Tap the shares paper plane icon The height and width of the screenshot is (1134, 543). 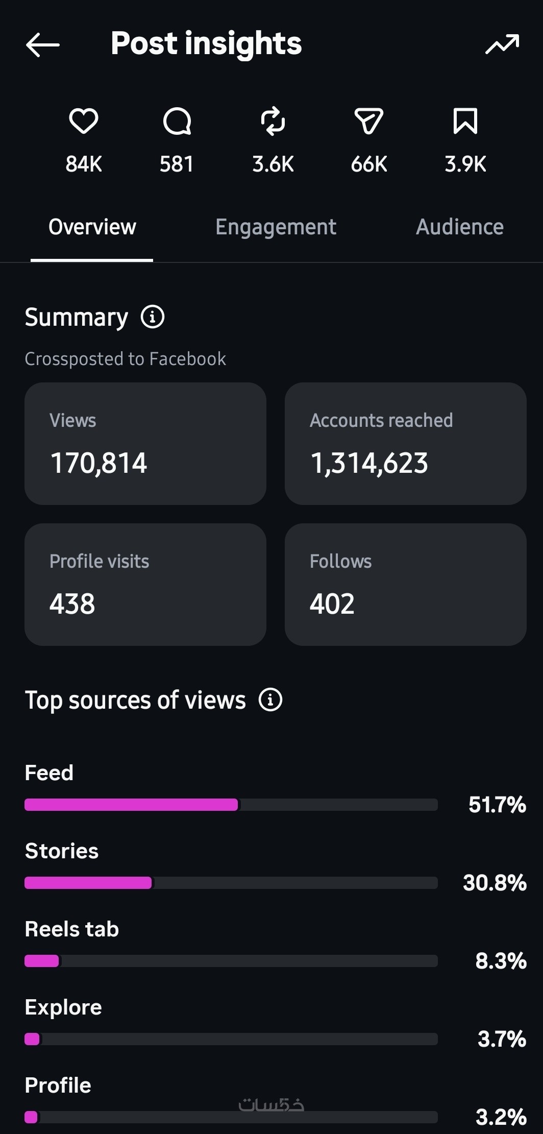(x=368, y=122)
